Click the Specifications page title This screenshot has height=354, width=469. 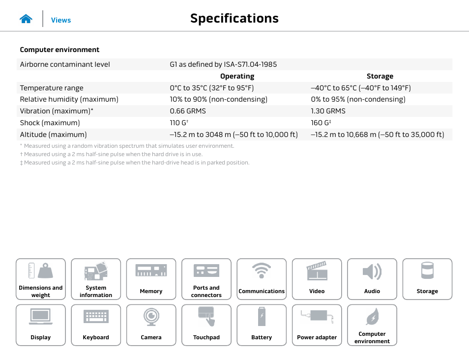(x=234, y=18)
